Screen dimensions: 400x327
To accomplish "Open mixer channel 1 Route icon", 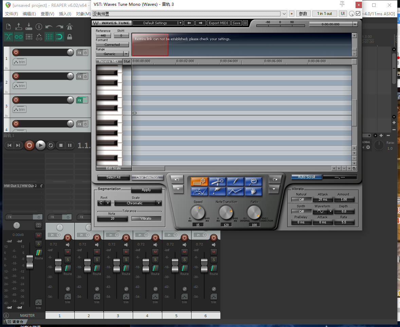I will [68, 268].
